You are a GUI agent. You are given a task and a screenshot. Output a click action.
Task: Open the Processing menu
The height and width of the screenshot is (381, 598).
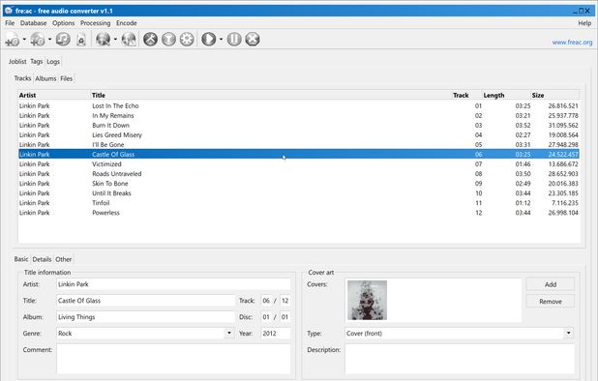(95, 23)
